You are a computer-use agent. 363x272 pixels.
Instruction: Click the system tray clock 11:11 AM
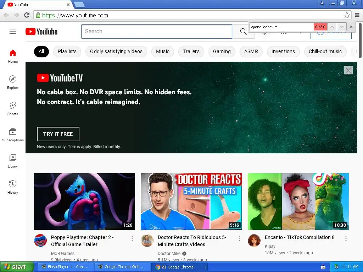coord(350,267)
